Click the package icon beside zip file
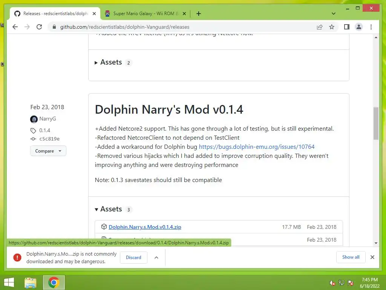 pyautogui.click(x=104, y=227)
